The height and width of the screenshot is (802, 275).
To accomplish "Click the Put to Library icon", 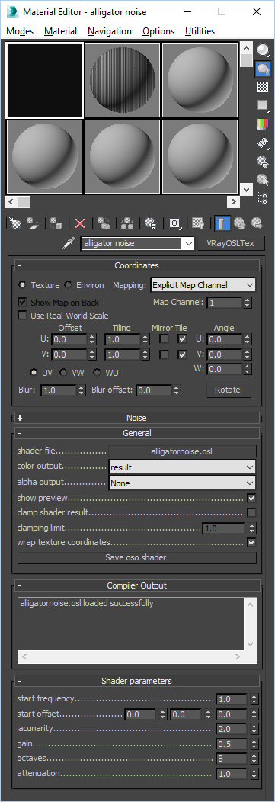I will (150, 223).
